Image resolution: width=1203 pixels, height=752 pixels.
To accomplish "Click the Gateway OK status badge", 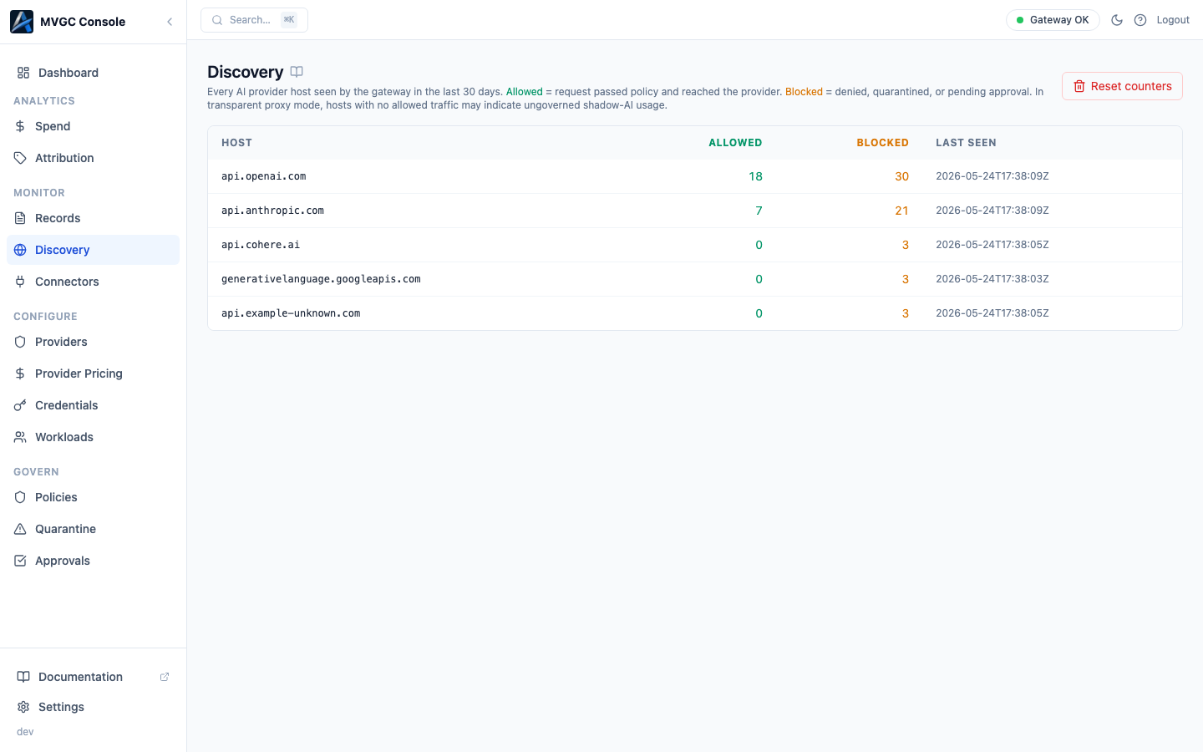I will coord(1053,20).
